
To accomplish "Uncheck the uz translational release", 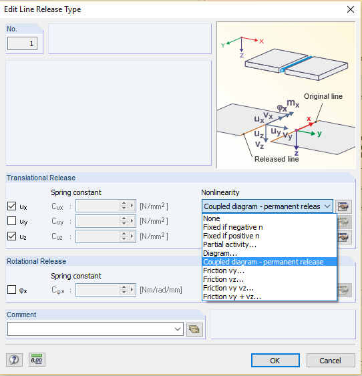I will coord(12,236).
